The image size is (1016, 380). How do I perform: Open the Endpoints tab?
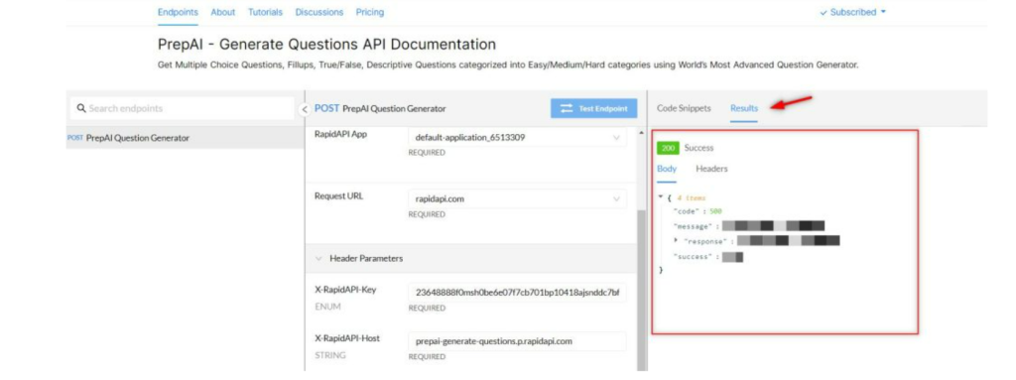click(178, 12)
